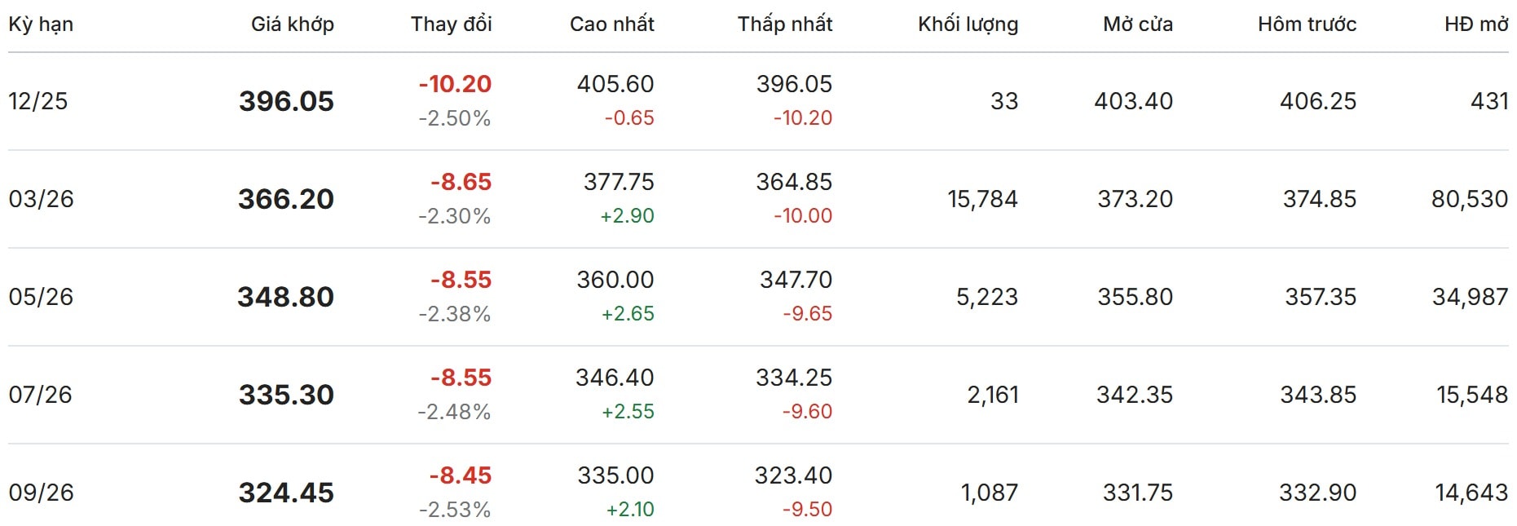
Task: Click the "Mở cửa" column header
Action: (x=1137, y=24)
